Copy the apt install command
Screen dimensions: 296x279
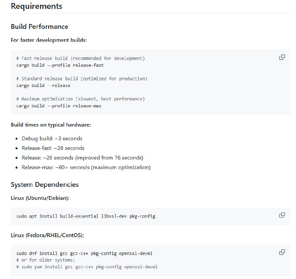pyautogui.click(x=282, y=215)
